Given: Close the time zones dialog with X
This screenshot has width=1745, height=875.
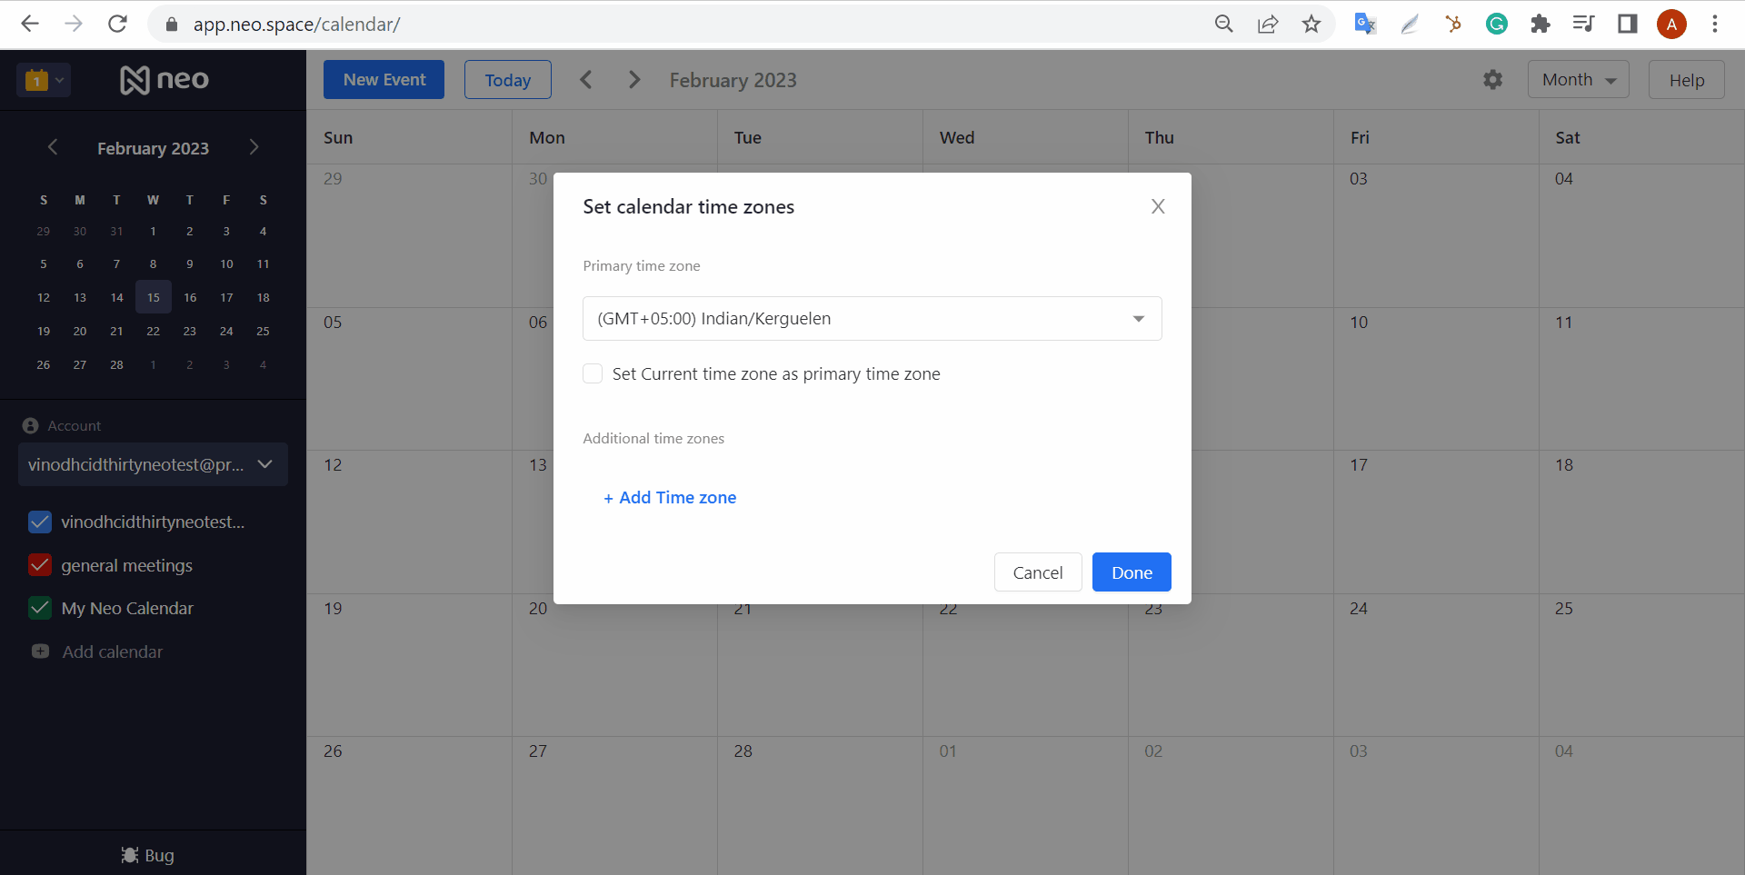Looking at the screenshot, I should 1157,206.
